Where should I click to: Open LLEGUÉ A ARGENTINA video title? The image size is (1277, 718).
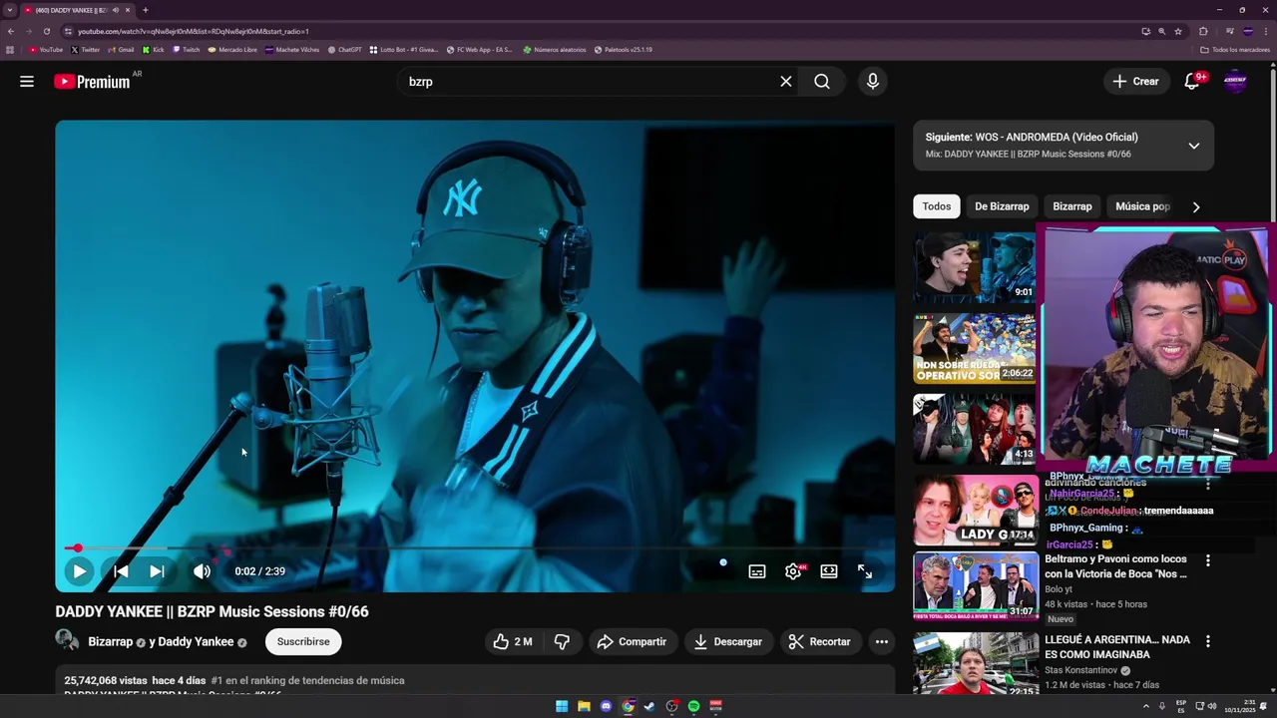tap(1117, 647)
